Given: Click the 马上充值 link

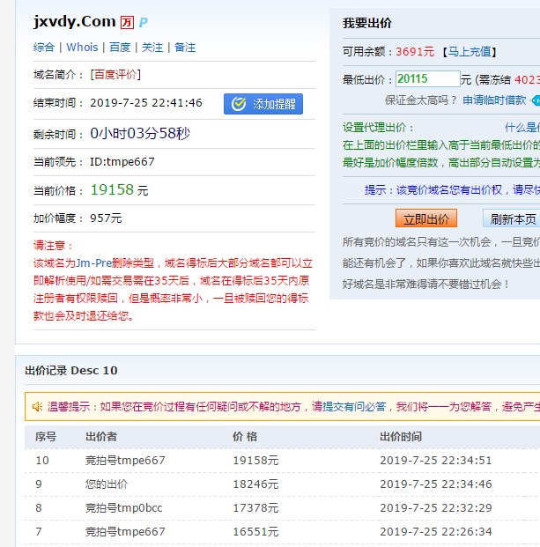Looking at the screenshot, I should [470, 52].
